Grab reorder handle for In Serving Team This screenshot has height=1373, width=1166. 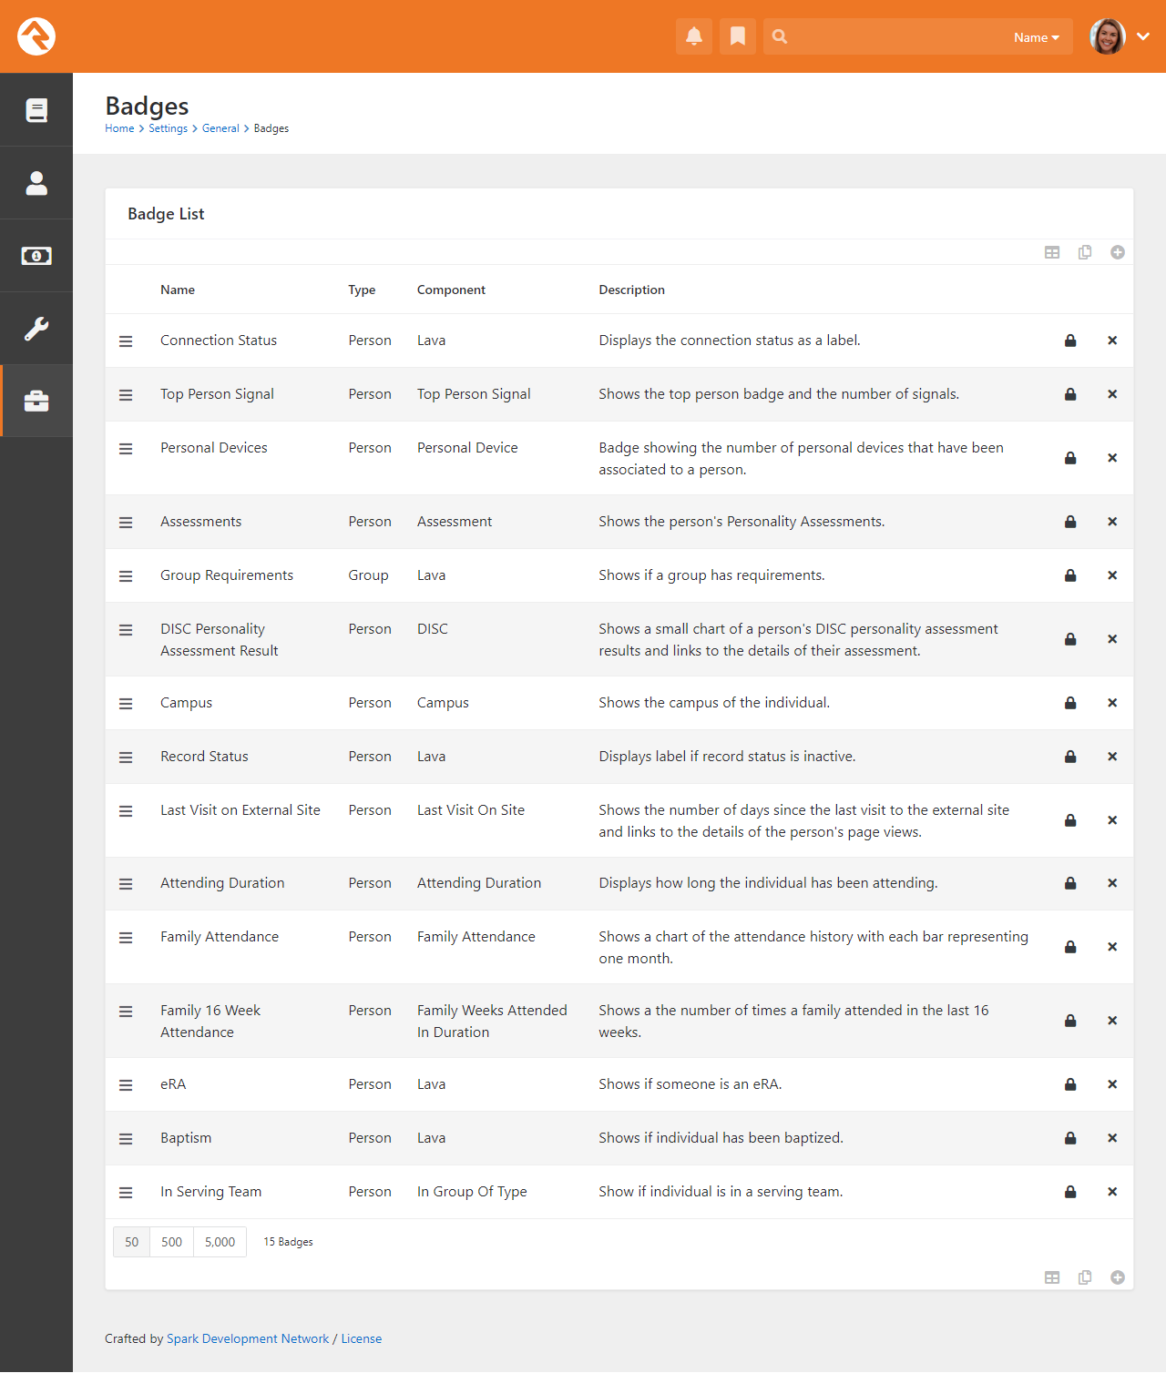click(126, 1193)
